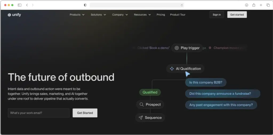Click the work email input field
The image size is (273, 135).
[x=39, y=113]
